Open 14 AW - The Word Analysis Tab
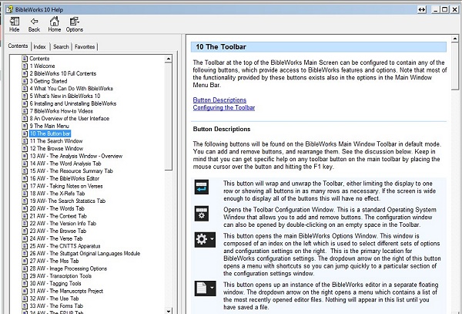This screenshot has width=462, height=314. (65, 164)
